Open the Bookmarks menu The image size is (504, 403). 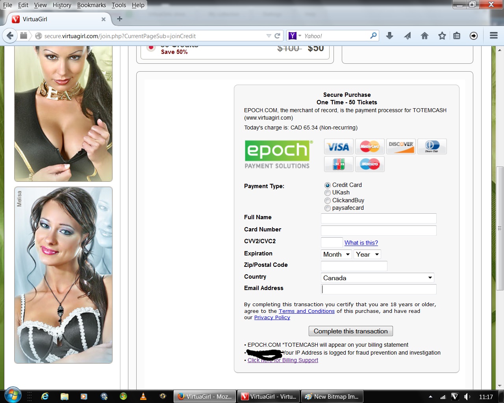pos(91,5)
